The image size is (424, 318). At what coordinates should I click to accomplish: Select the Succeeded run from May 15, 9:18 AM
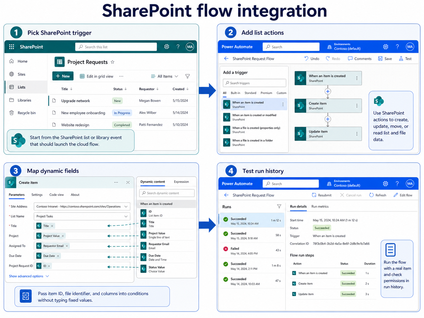(252, 235)
